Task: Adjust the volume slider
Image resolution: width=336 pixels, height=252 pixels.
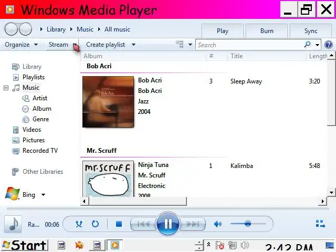Action: click(248, 224)
